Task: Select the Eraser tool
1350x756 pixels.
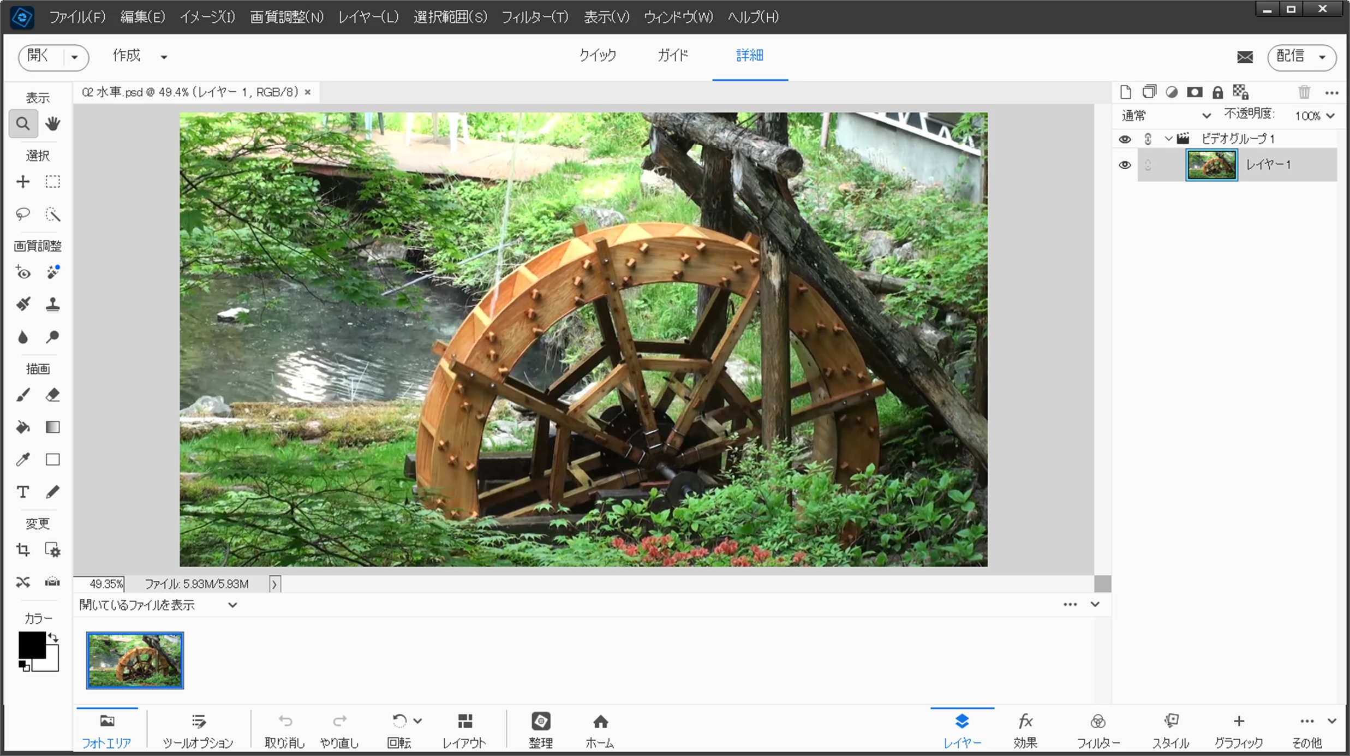Action: click(x=52, y=395)
